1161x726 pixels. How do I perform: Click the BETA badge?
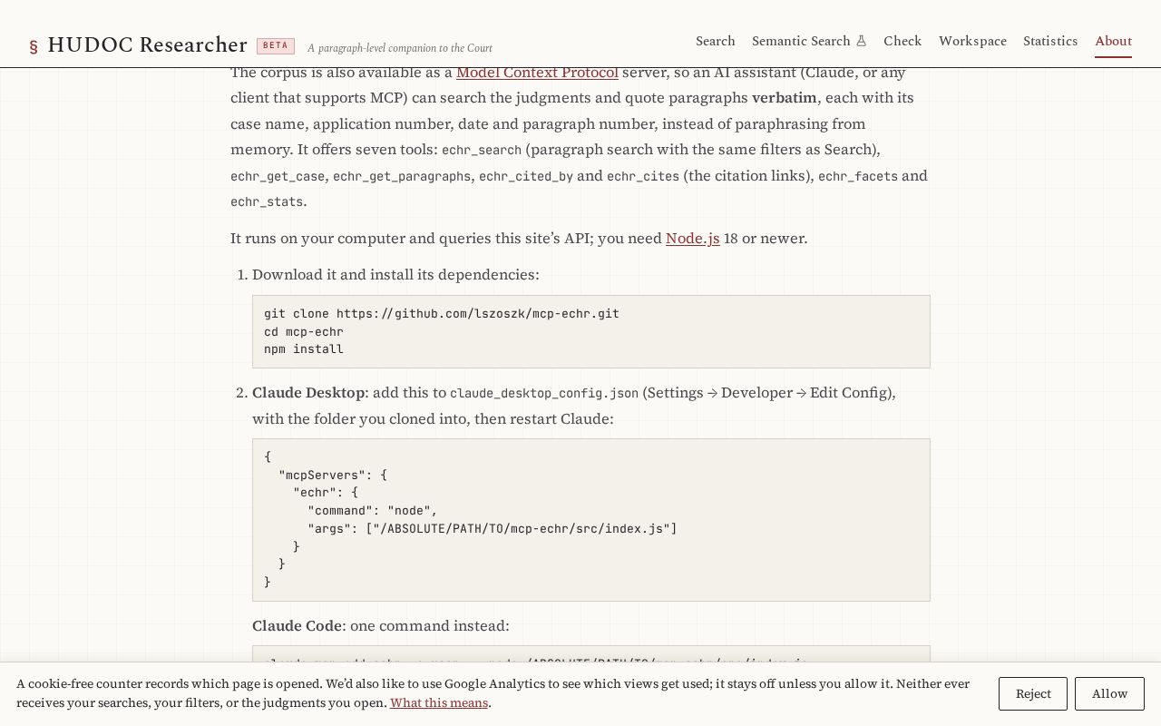click(x=276, y=45)
